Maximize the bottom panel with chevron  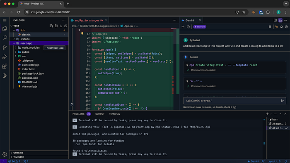point(280,114)
